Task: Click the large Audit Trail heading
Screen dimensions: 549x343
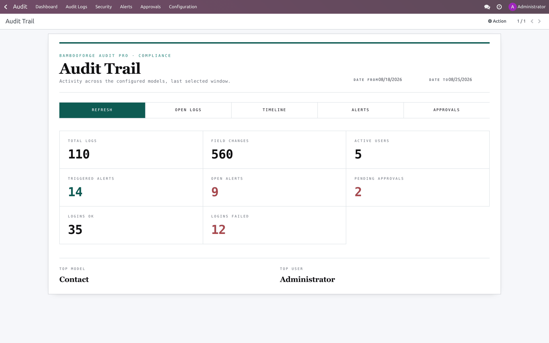Action: (x=100, y=69)
